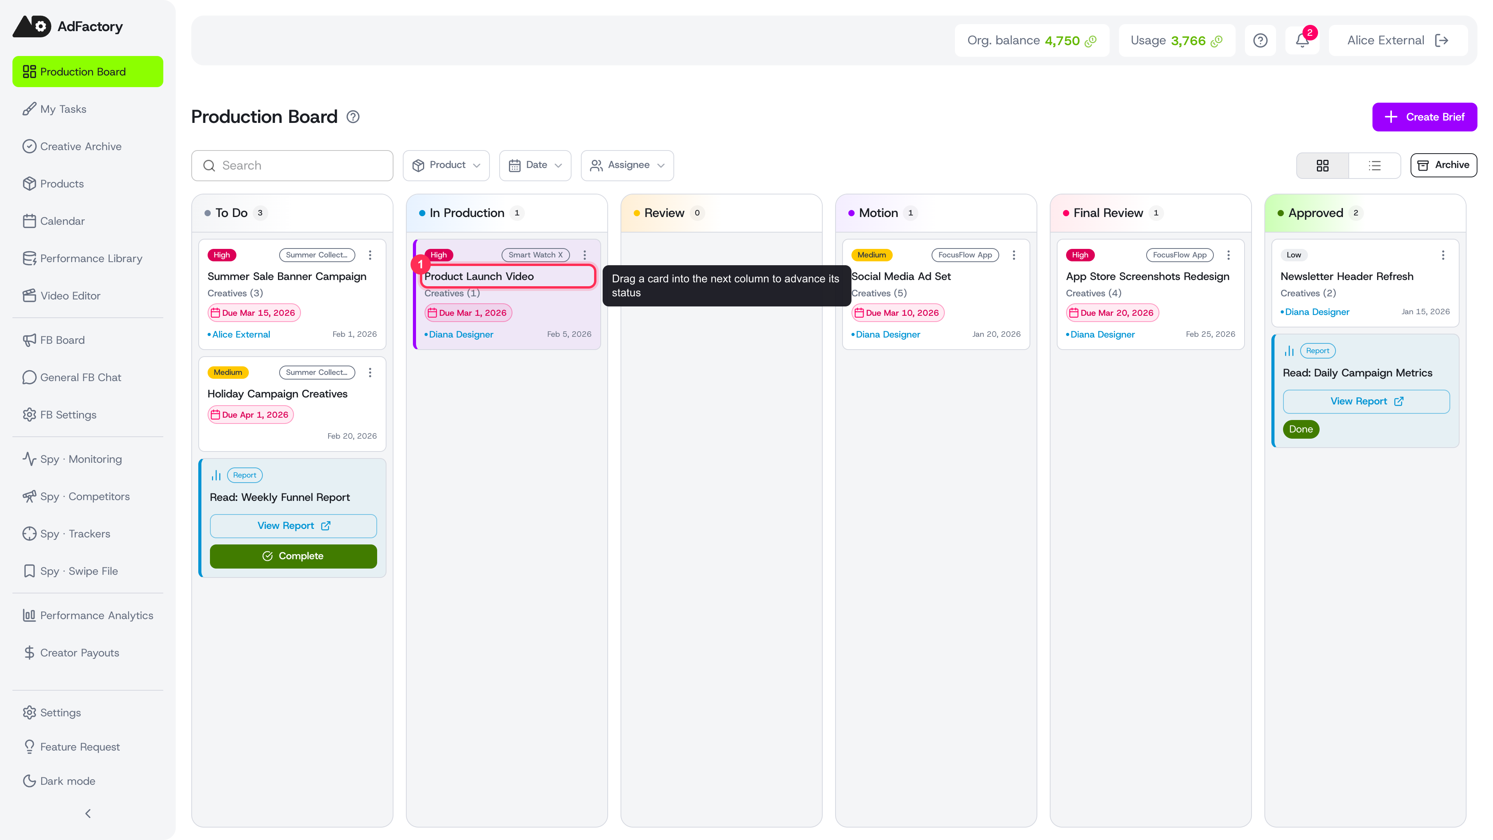1493x840 pixels.
Task: Open the Date filter dropdown
Action: pos(535,166)
